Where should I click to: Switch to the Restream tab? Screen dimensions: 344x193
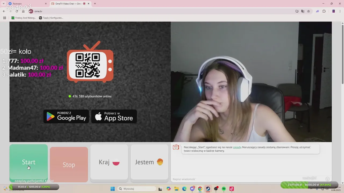(x=27, y=4)
